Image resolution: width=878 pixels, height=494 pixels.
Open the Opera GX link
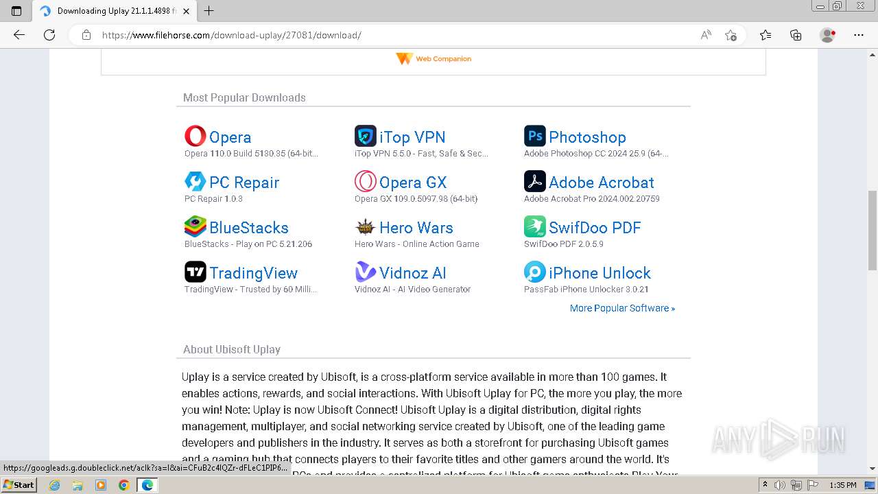[x=413, y=183]
